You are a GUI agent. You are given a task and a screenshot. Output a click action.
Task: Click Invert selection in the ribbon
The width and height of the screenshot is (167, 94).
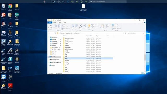[116, 29]
